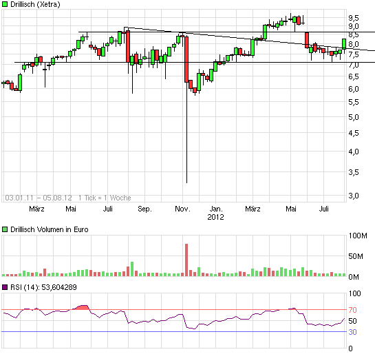Viewport: 375px width, 354px height.
Task: Click the '1 Tick = 1 Woche' text
Action: point(105,198)
